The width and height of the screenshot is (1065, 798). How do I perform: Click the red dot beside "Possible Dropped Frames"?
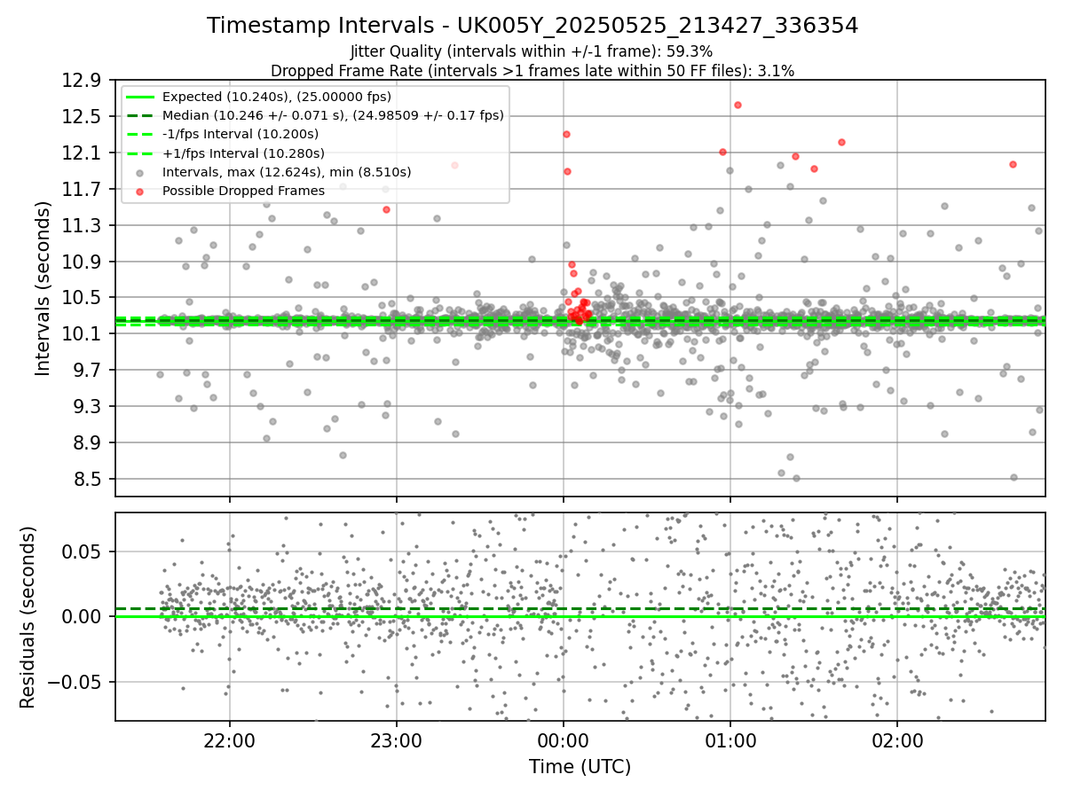[x=140, y=192]
